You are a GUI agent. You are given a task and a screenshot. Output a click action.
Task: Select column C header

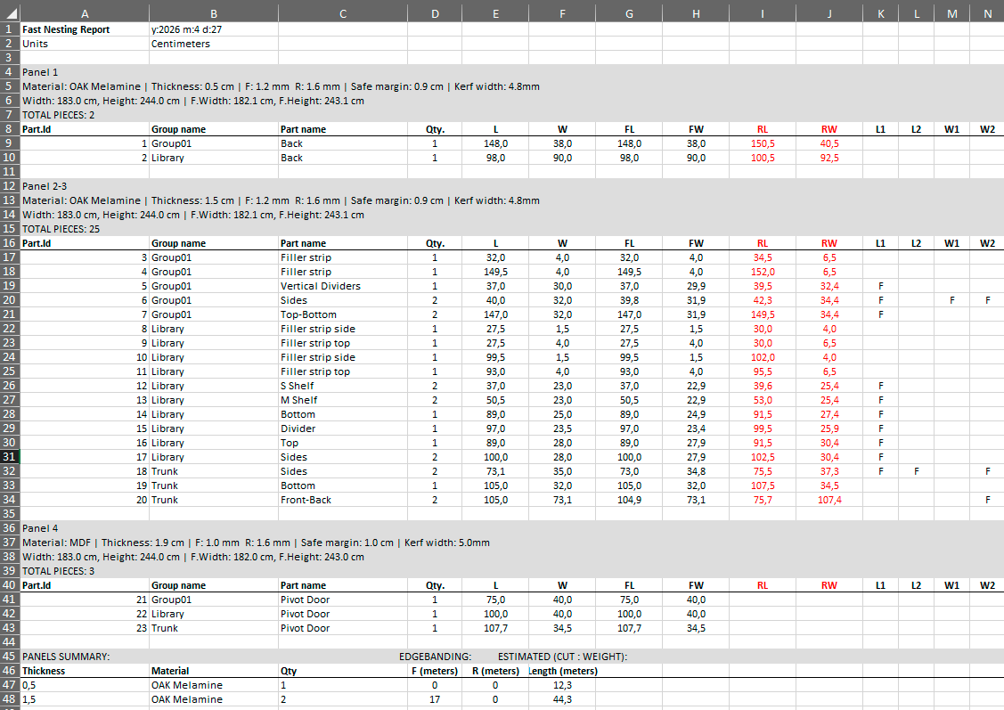[x=343, y=13]
